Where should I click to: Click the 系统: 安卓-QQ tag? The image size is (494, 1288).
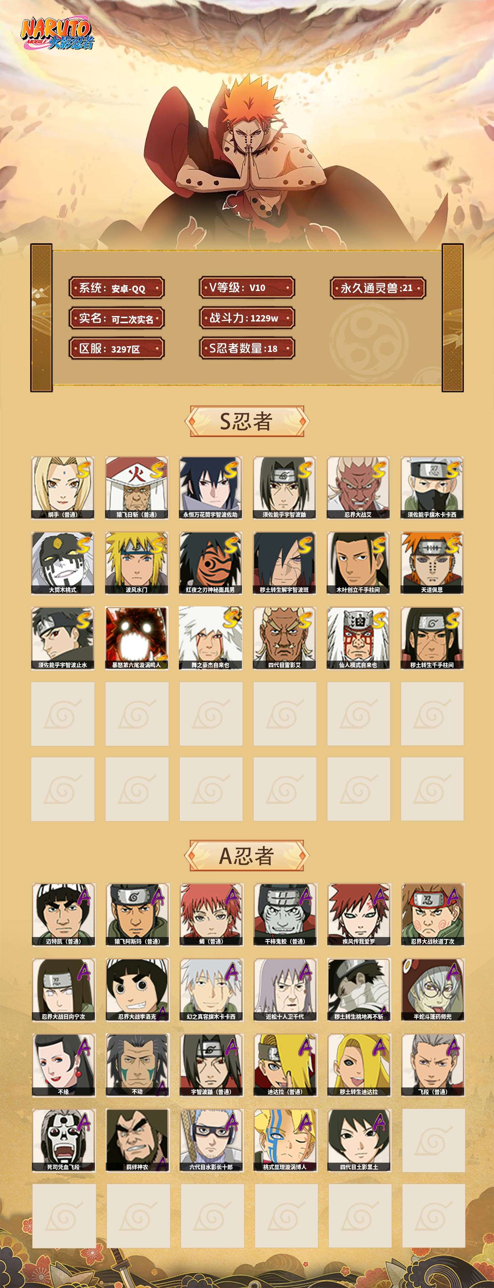tap(117, 288)
